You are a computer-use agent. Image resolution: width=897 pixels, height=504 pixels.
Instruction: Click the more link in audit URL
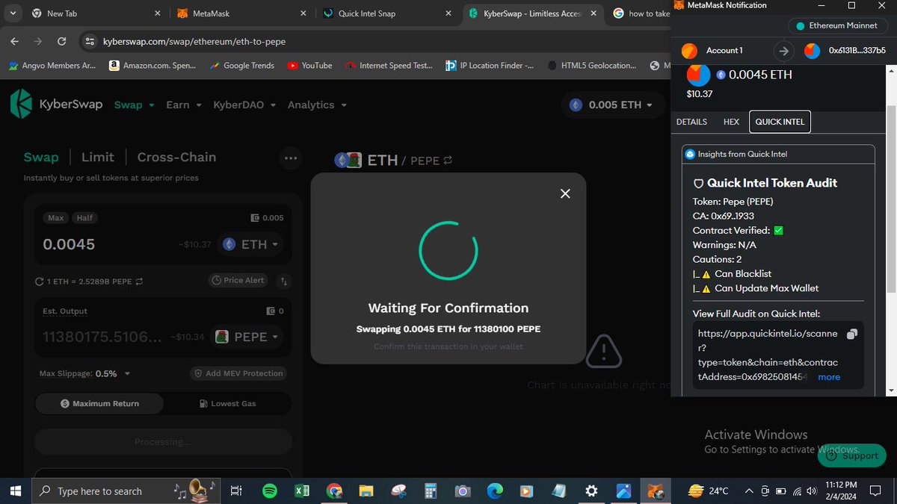829,377
